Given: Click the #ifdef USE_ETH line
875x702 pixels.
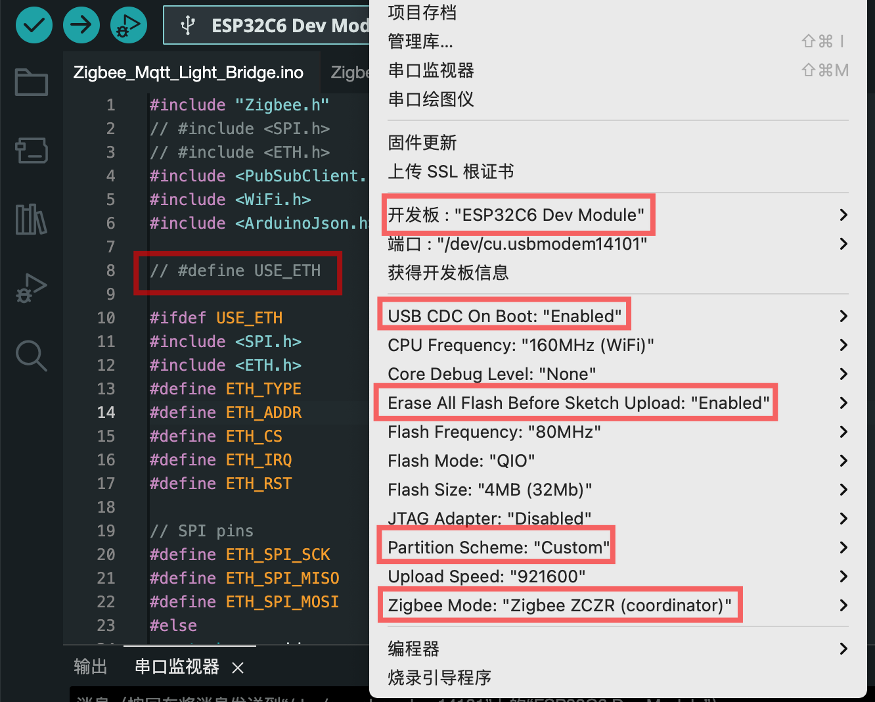Looking at the screenshot, I should [216, 318].
